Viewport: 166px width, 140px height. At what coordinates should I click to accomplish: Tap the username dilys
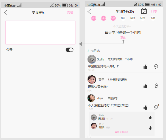point(100,98)
